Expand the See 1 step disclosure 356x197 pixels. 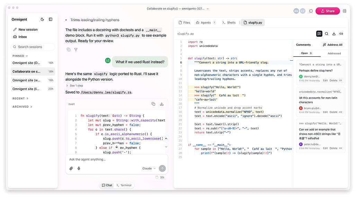click(x=74, y=86)
